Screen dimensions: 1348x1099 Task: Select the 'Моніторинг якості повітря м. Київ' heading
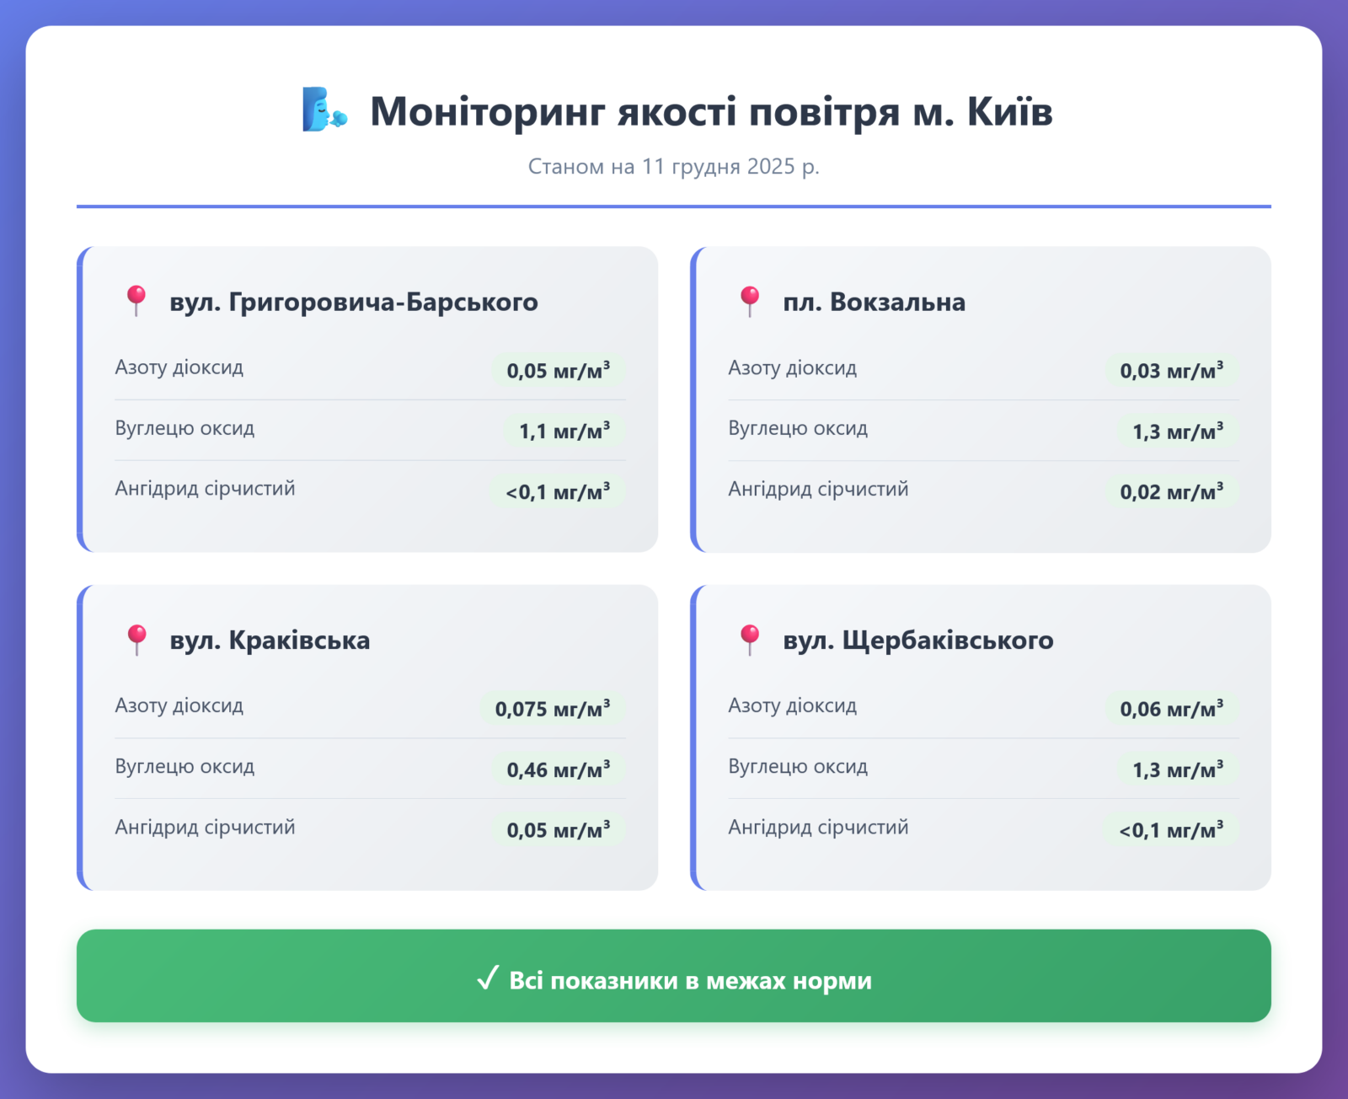pos(711,111)
